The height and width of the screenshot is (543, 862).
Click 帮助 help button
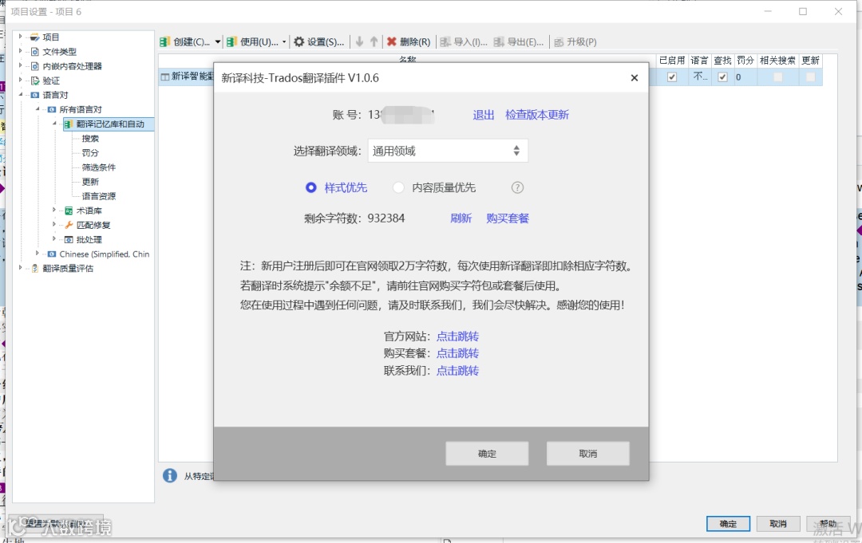pos(828,524)
